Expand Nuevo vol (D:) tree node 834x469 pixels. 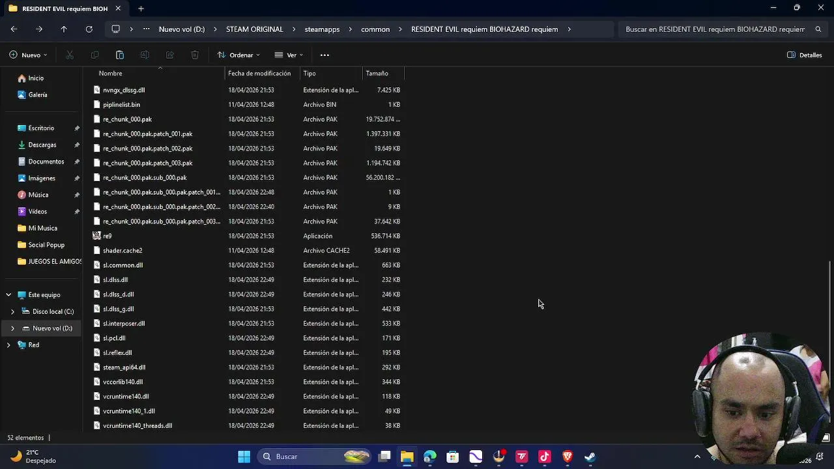coord(12,328)
